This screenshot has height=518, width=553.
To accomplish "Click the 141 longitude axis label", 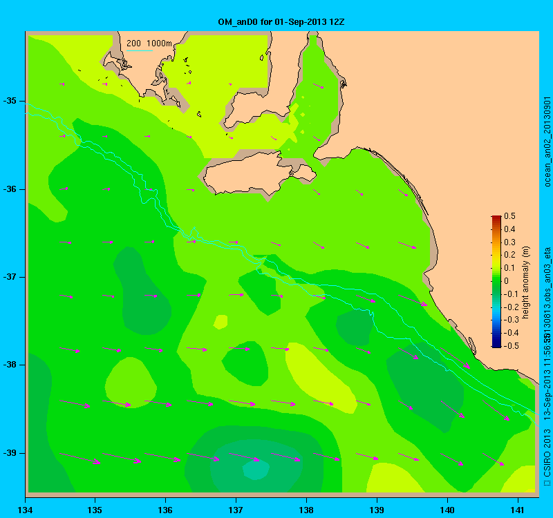I will pos(518,510).
